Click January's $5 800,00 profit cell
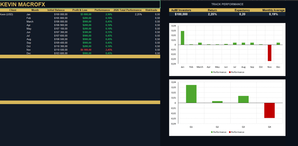 tap(86, 14)
